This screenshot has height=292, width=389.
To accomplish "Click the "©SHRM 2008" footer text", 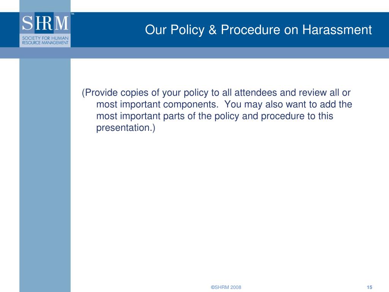I will pos(226,287).
